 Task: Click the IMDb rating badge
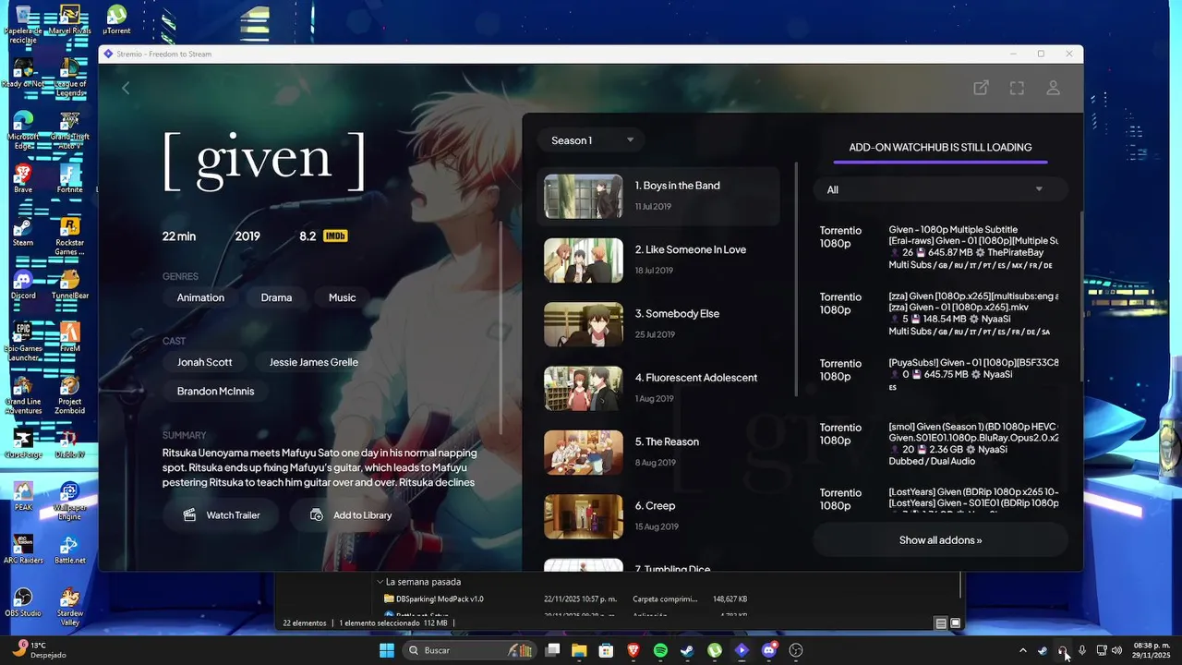pos(335,236)
